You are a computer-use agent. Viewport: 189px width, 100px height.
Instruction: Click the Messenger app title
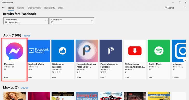tap(9, 64)
